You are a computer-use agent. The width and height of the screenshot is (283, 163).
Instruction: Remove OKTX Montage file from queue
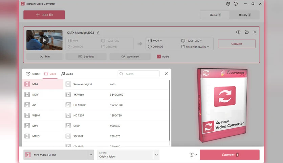[255, 32]
